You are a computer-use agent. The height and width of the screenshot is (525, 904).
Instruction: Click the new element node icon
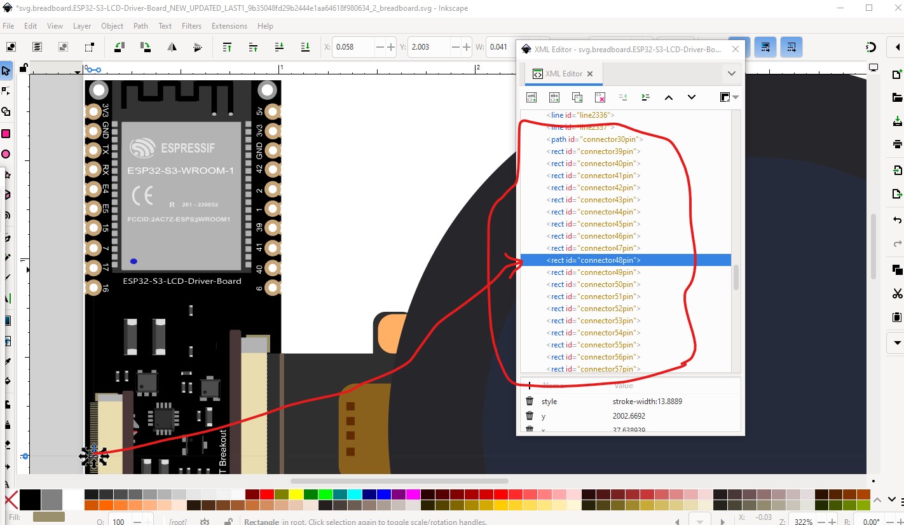(531, 97)
